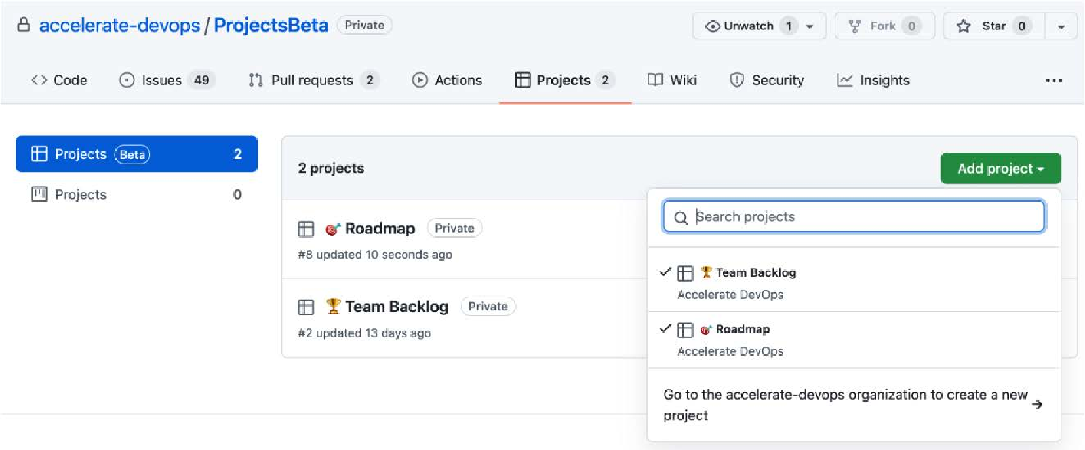
Task: Star the repository
Action: click(x=994, y=26)
